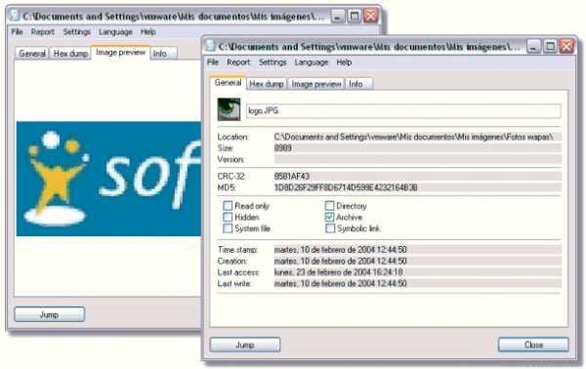586x369 pixels.
Task: Minimize the front file info window
Action: click(534, 46)
